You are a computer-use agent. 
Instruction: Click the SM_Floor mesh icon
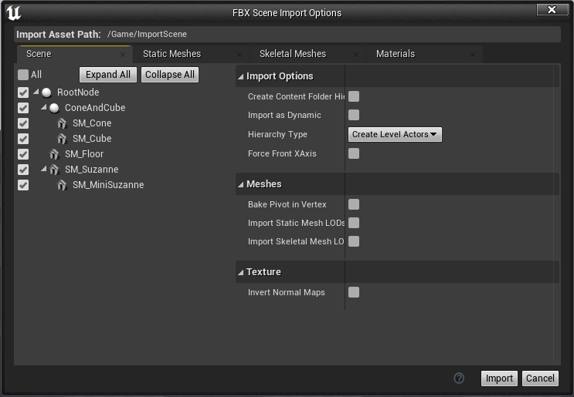tap(54, 154)
